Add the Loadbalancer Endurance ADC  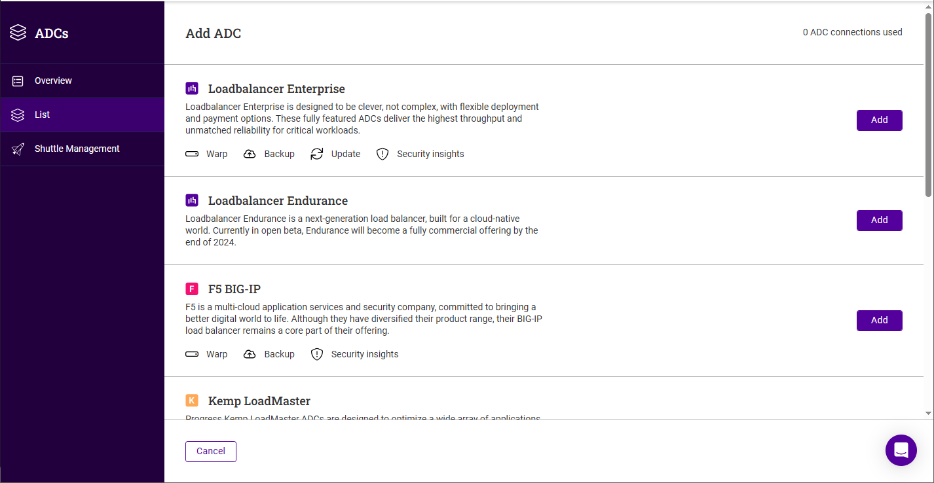pyautogui.click(x=880, y=221)
